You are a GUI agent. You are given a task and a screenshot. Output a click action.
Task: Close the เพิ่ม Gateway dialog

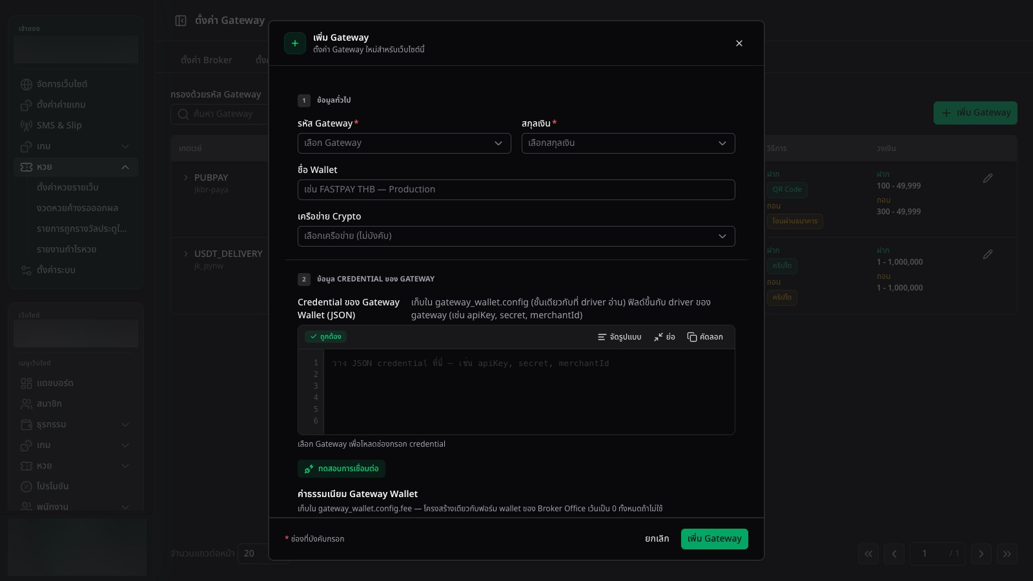click(x=739, y=43)
